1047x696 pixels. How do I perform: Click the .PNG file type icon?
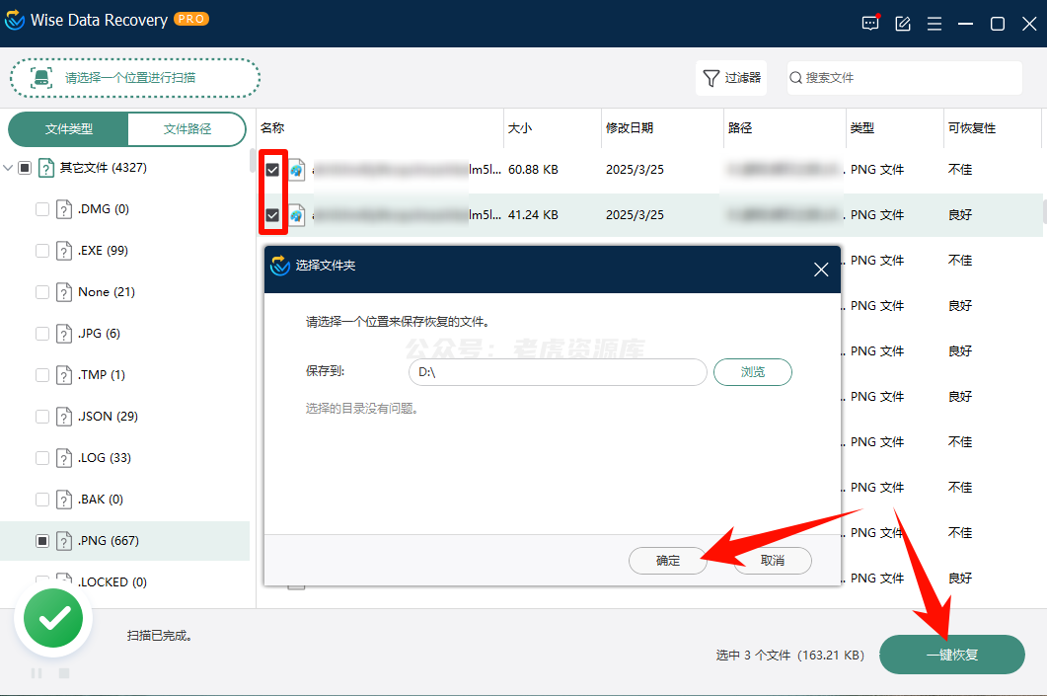pyautogui.click(x=63, y=540)
